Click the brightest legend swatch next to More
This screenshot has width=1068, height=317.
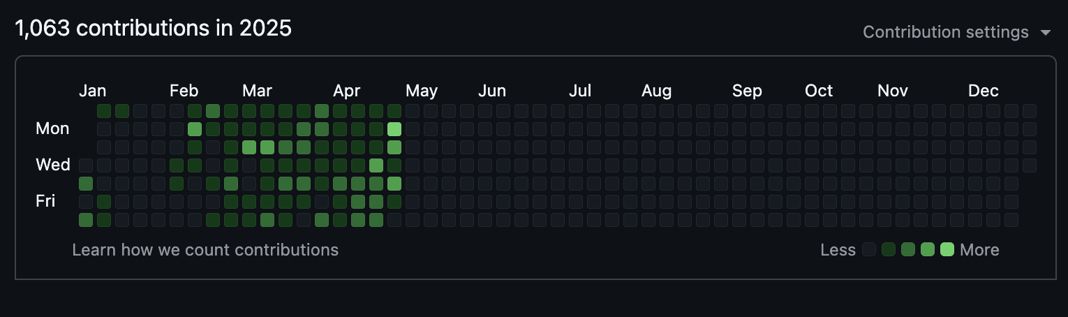tap(947, 250)
